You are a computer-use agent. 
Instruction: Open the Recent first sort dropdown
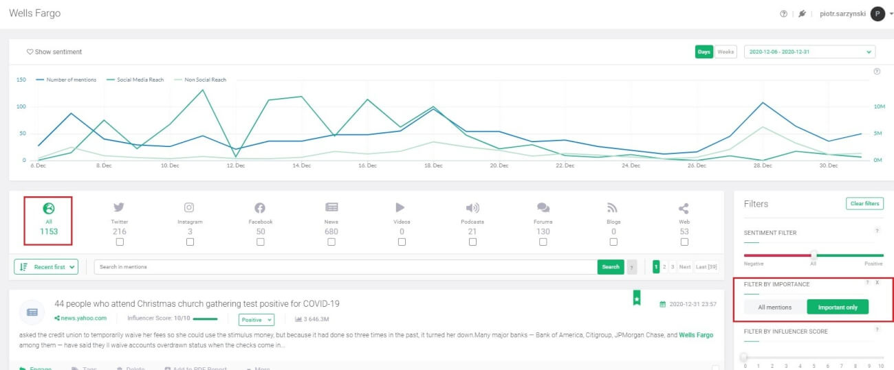46,267
